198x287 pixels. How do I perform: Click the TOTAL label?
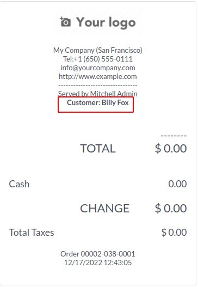(98, 149)
